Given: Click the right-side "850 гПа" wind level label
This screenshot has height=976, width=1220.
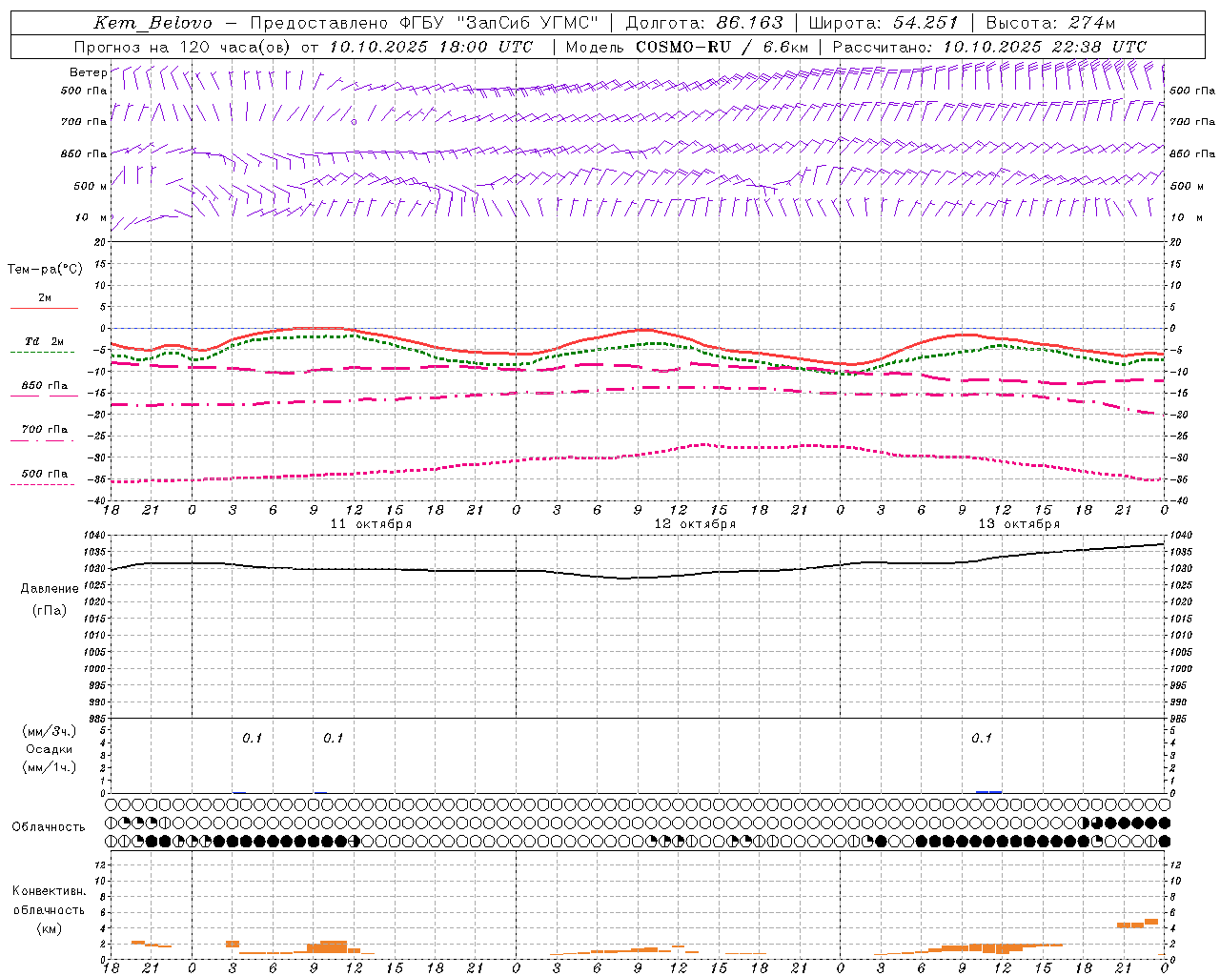Looking at the screenshot, I should pos(1192,153).
